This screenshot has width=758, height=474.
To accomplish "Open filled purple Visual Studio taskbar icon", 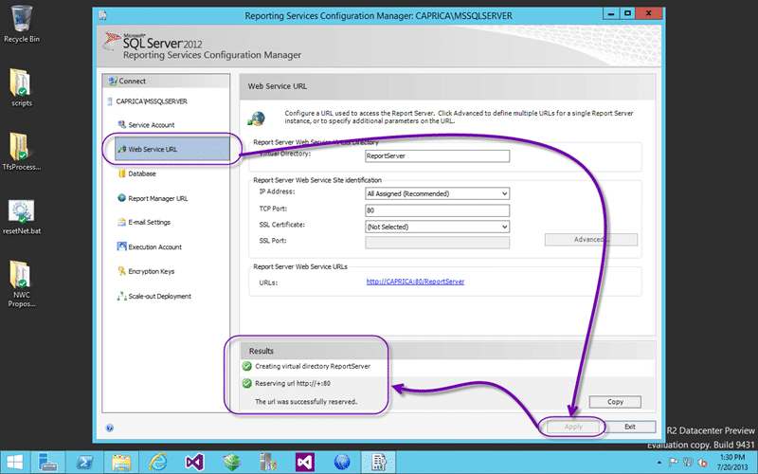I will pyautogui.click(x=304, y=463).
